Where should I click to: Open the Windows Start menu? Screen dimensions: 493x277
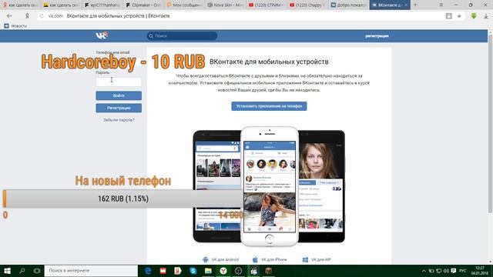[x=7, y=271]
